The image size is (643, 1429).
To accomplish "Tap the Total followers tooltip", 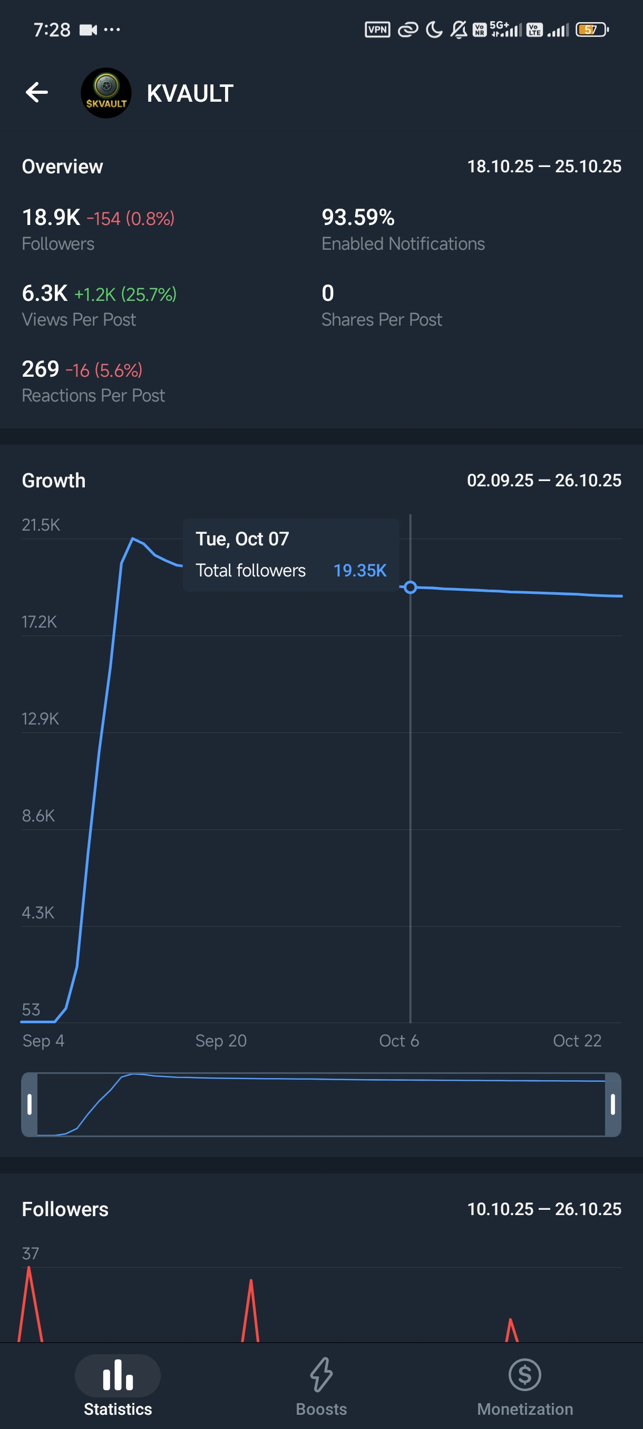I will (x=291, y=555).
